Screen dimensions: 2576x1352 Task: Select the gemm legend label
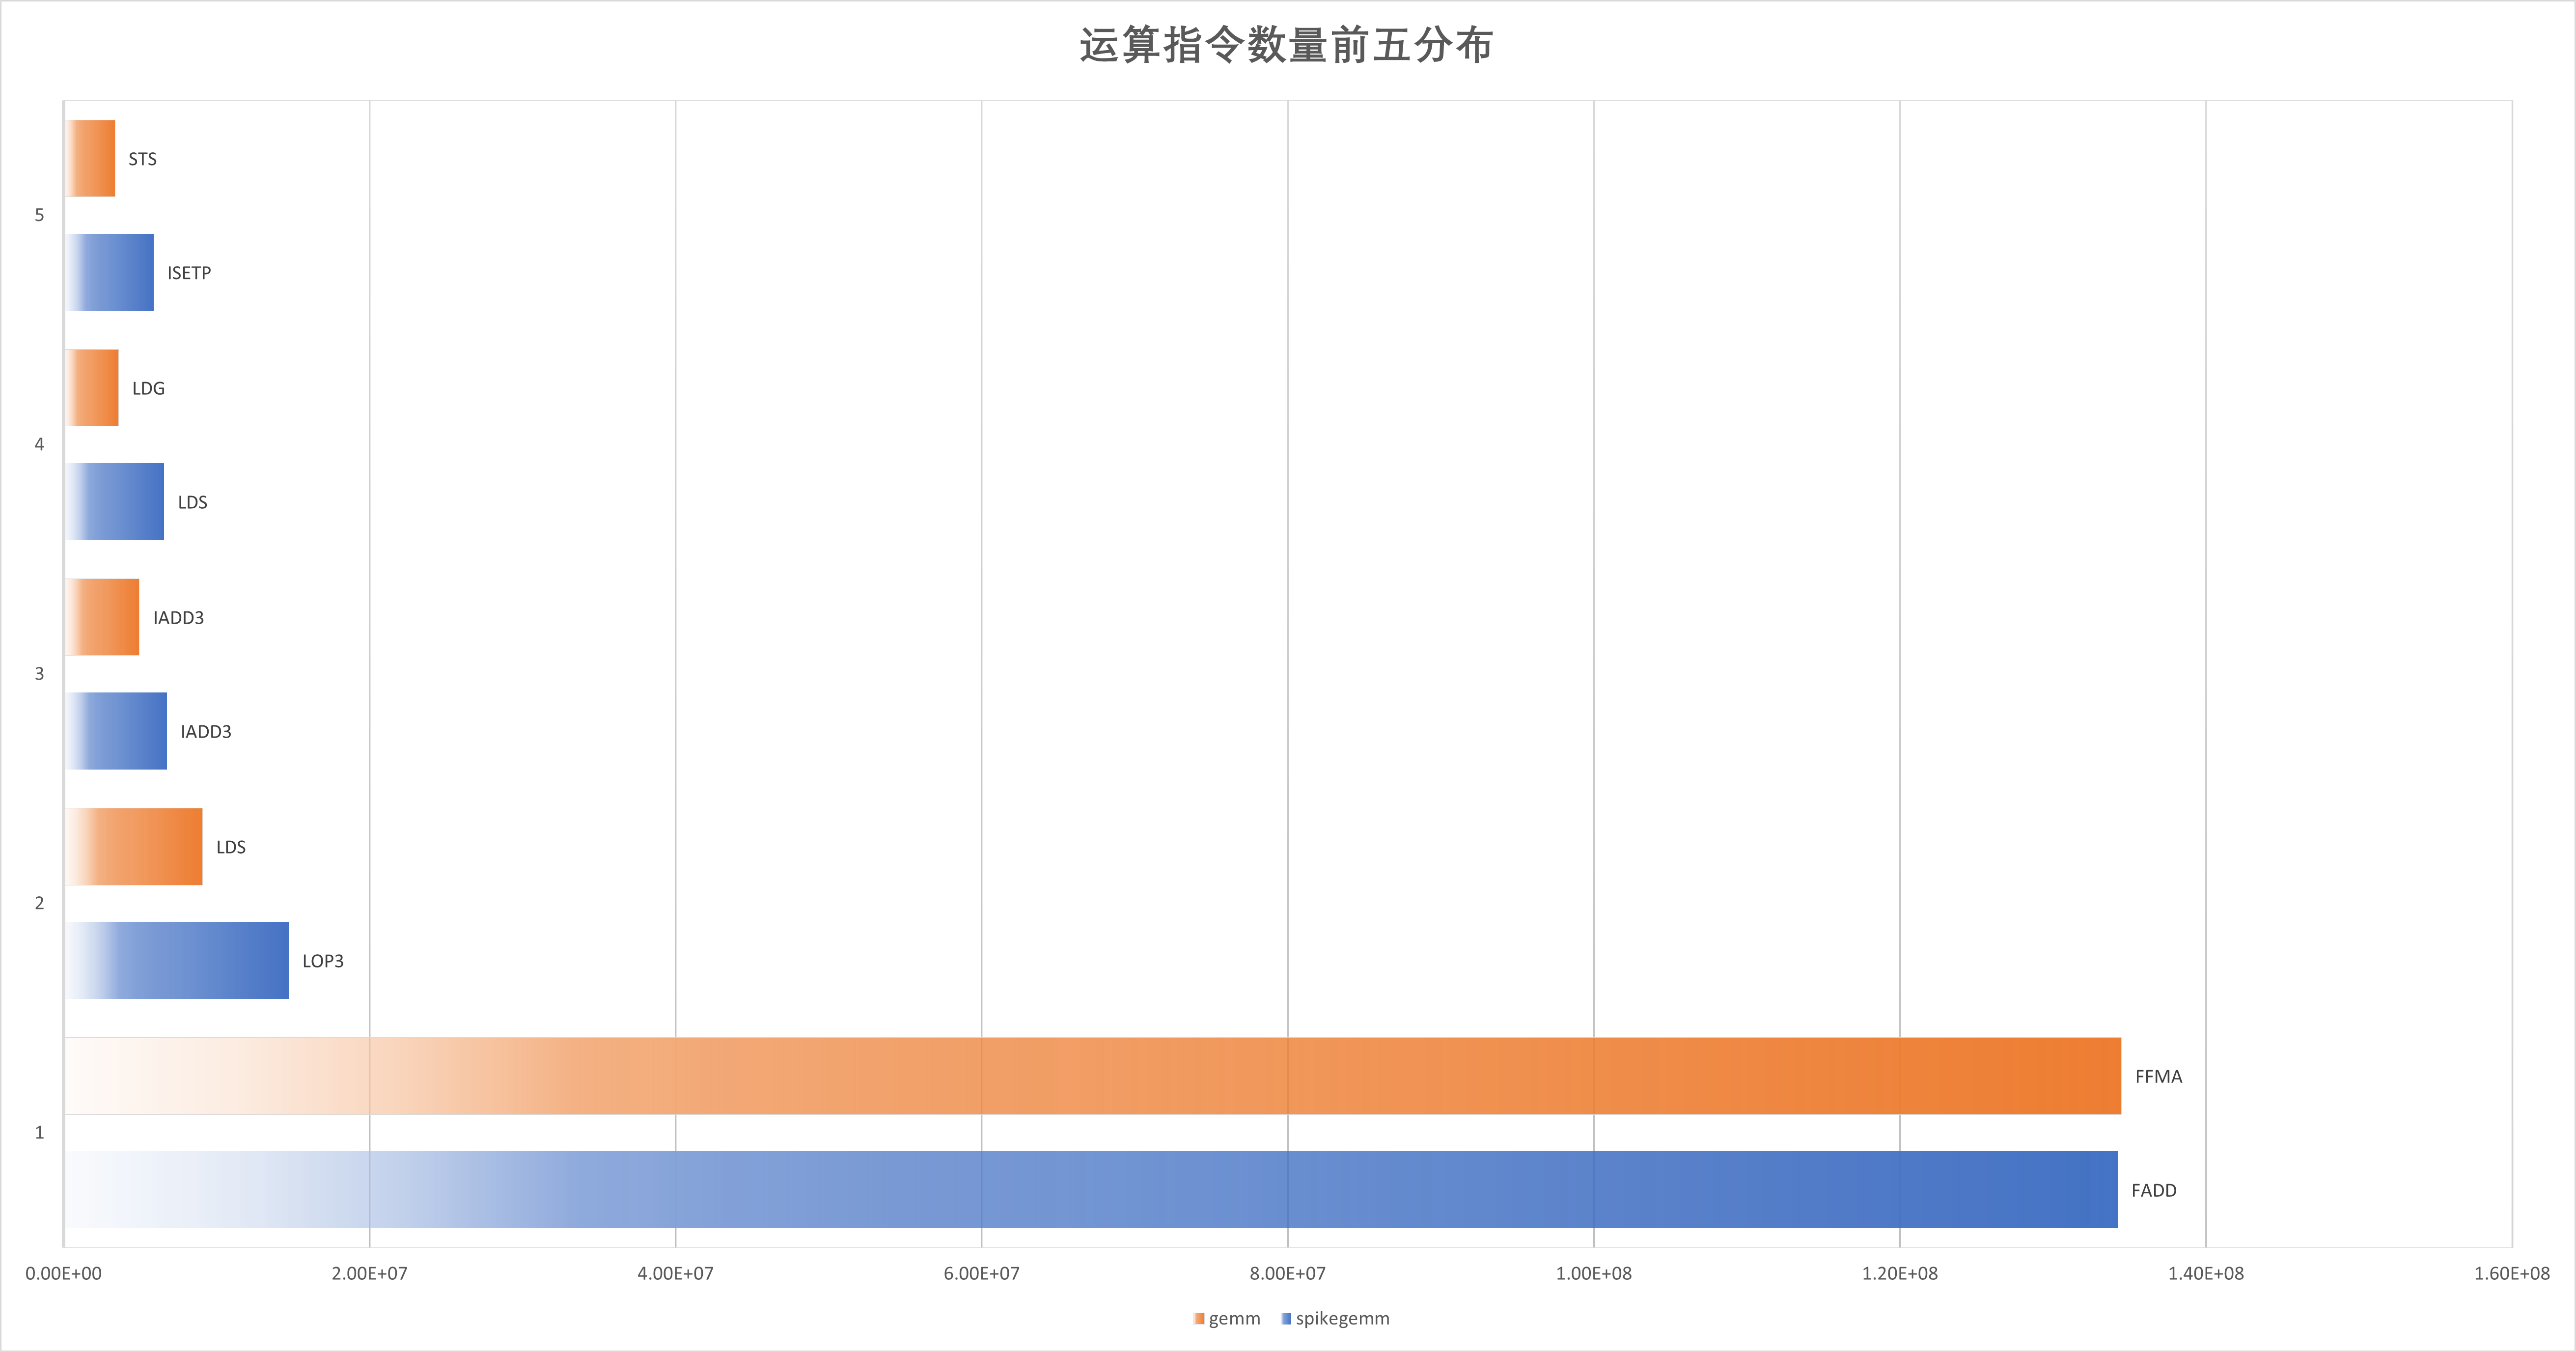coord(1234,1319)
